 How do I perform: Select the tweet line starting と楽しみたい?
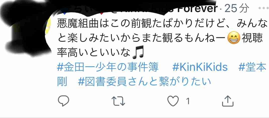click(160, 39)
